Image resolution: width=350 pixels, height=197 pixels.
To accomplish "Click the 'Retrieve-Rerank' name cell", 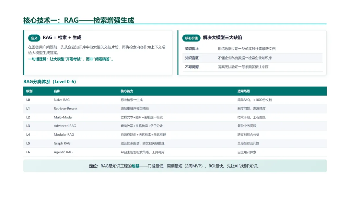I will point(65,109).
